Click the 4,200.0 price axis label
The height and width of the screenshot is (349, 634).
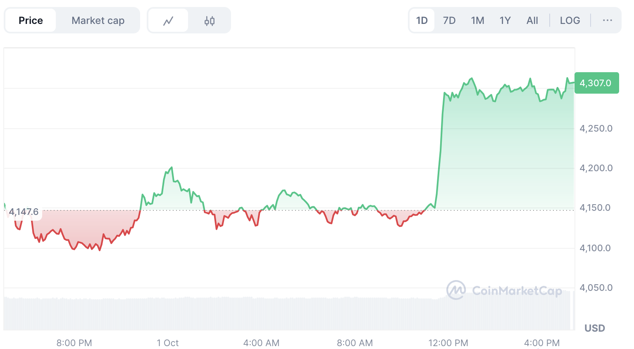click(596, 168)
